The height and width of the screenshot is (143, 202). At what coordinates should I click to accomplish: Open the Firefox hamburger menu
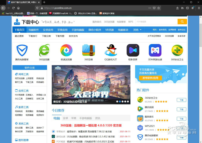click(199, 8)
